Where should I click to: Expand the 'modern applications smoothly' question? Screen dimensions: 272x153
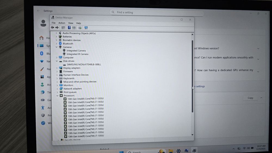pyautogui.click(x=258, y=59)
